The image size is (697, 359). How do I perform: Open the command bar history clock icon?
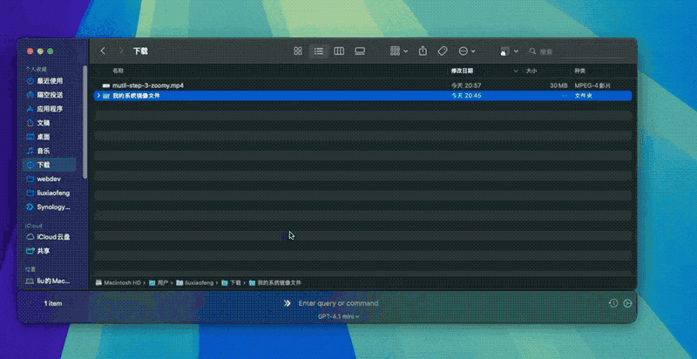tap(613, 303)
